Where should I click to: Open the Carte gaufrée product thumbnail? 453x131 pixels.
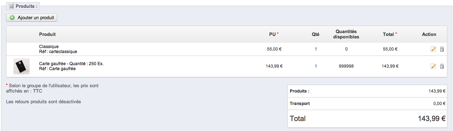pos(21,66)
